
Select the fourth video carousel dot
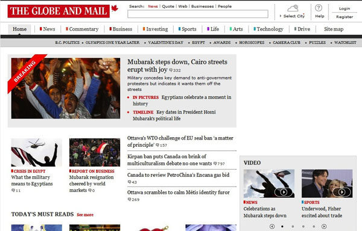tap(314, 226)
